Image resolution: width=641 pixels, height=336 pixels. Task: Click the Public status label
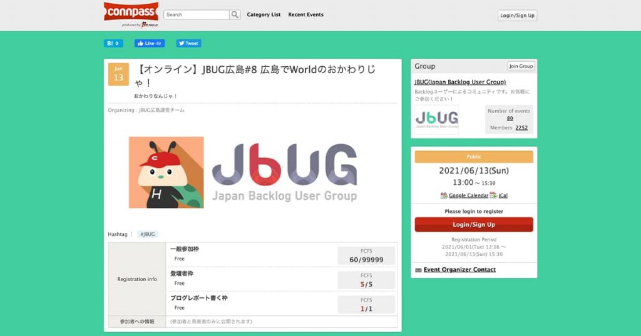tap(474, 157)
